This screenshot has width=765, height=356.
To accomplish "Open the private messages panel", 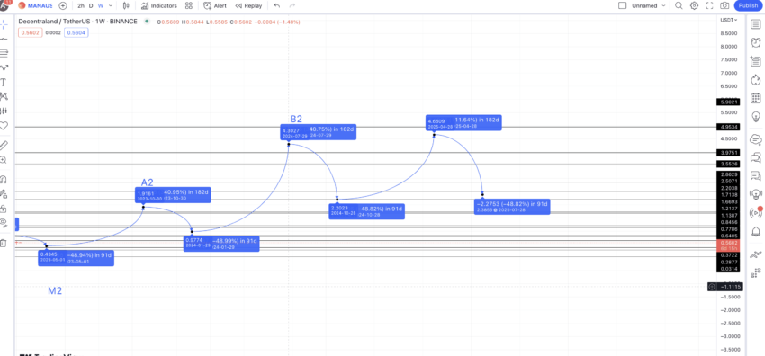I will 756,176.
